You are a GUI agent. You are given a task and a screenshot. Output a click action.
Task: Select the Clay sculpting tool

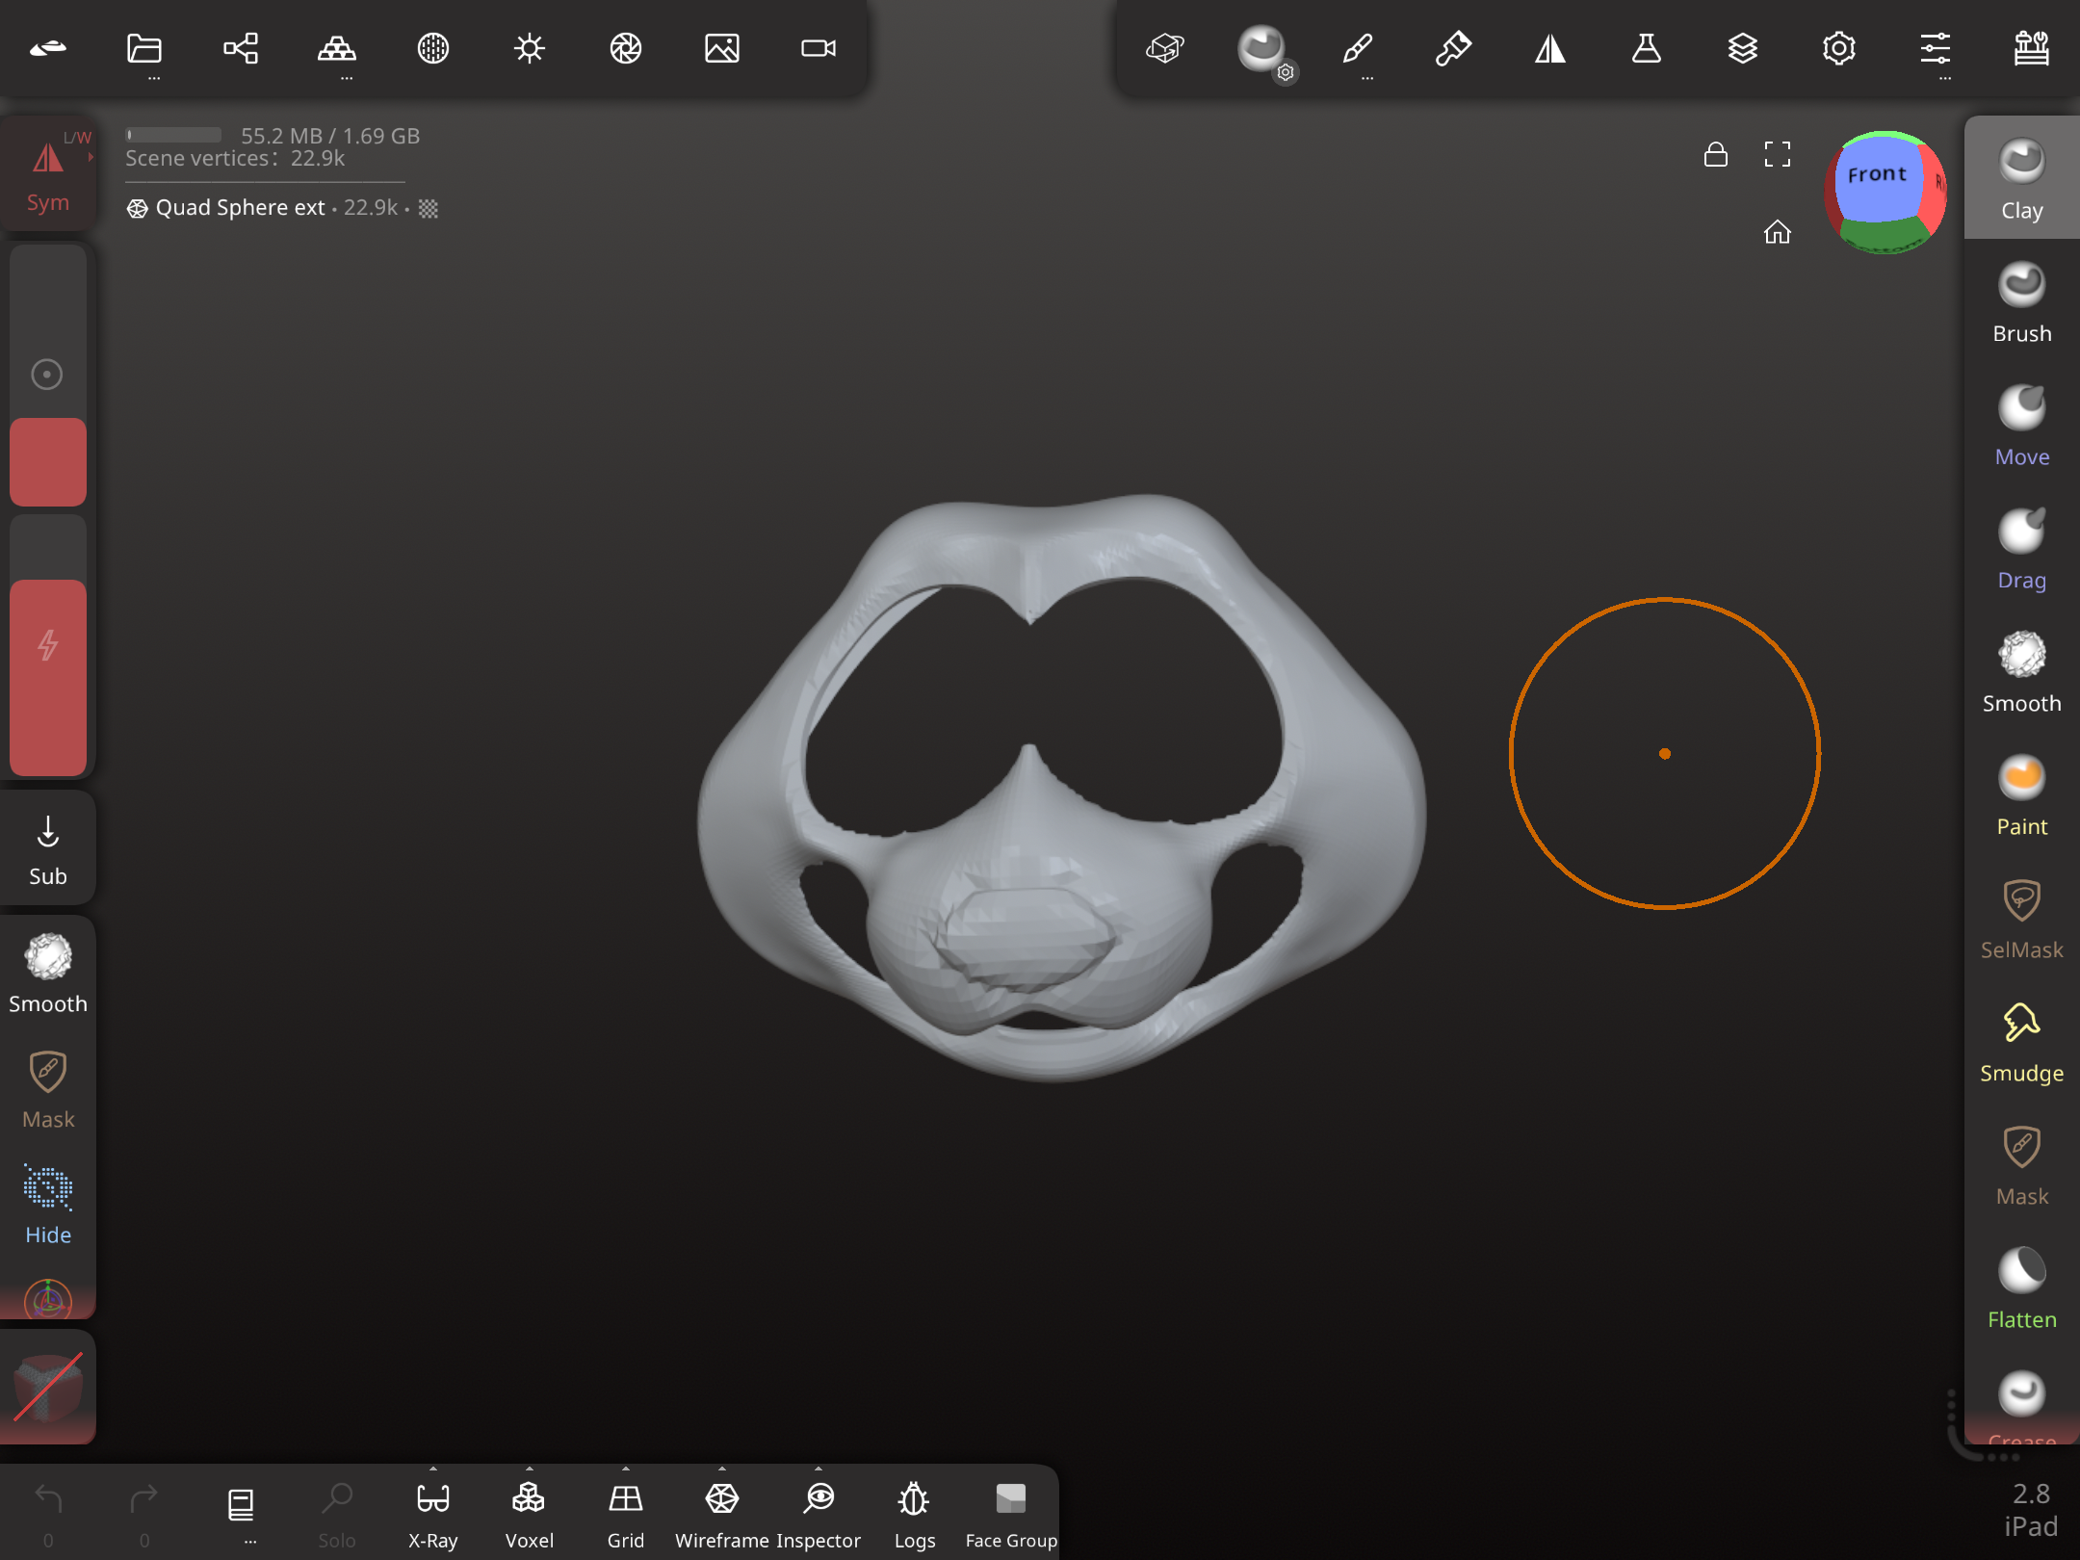[x=2021, y=179]
